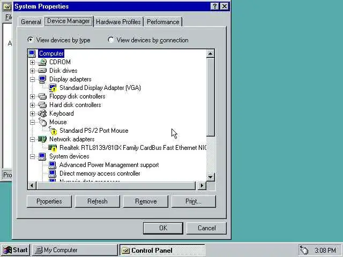This screenshot has width=343, height=257.
Task: Click the vertical scrollbar down arrow
Action: click(x=211, y=177)
